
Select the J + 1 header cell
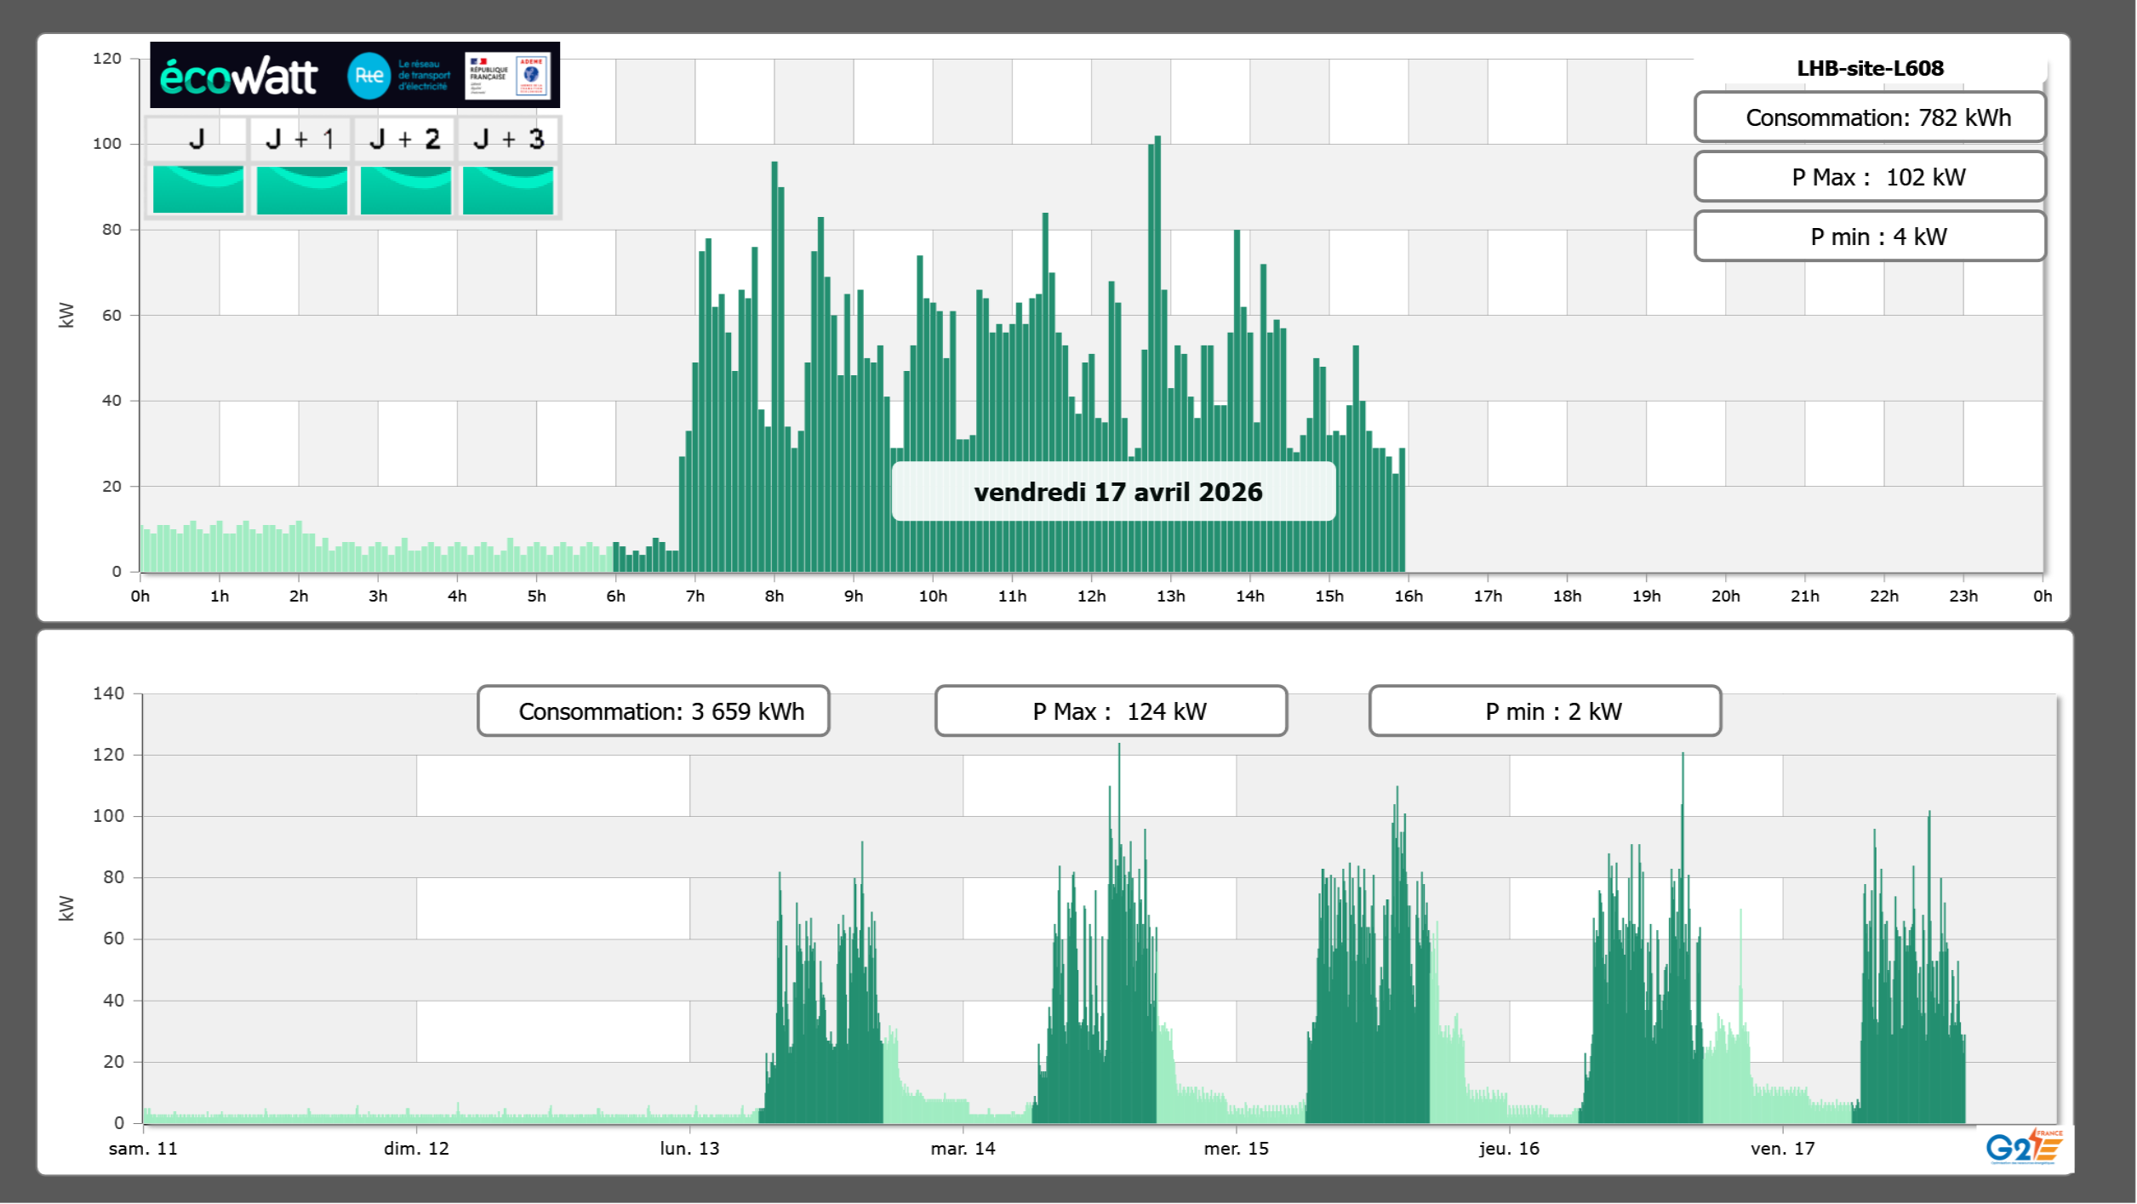click(300, 139)
